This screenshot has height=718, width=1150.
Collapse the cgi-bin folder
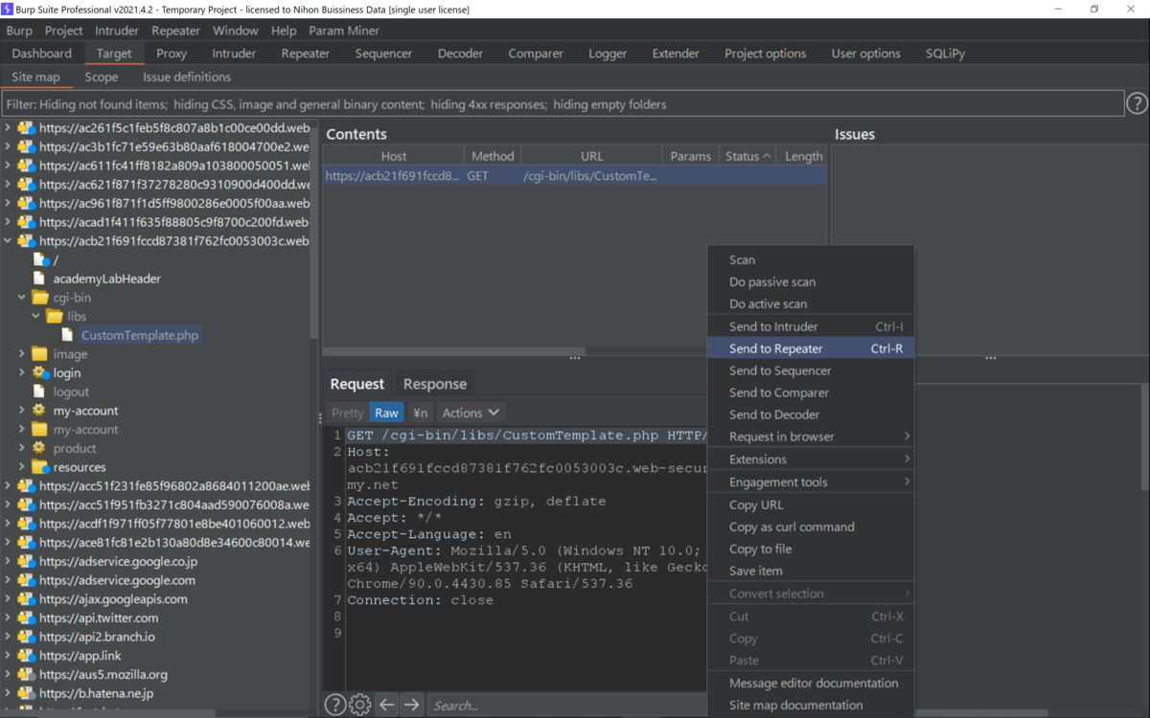pyautogui.click(x=21, y=298)
